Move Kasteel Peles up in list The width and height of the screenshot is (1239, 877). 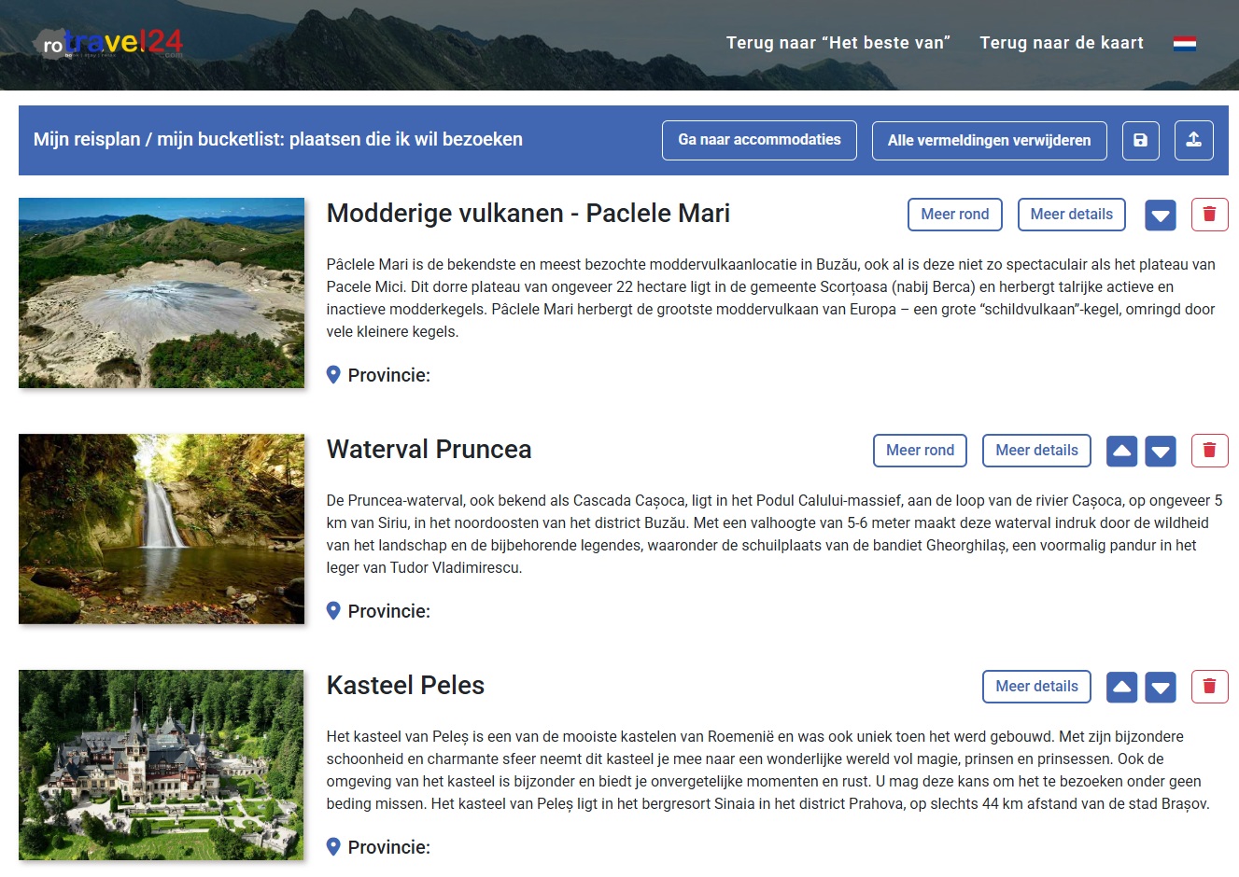(1122, 688)
